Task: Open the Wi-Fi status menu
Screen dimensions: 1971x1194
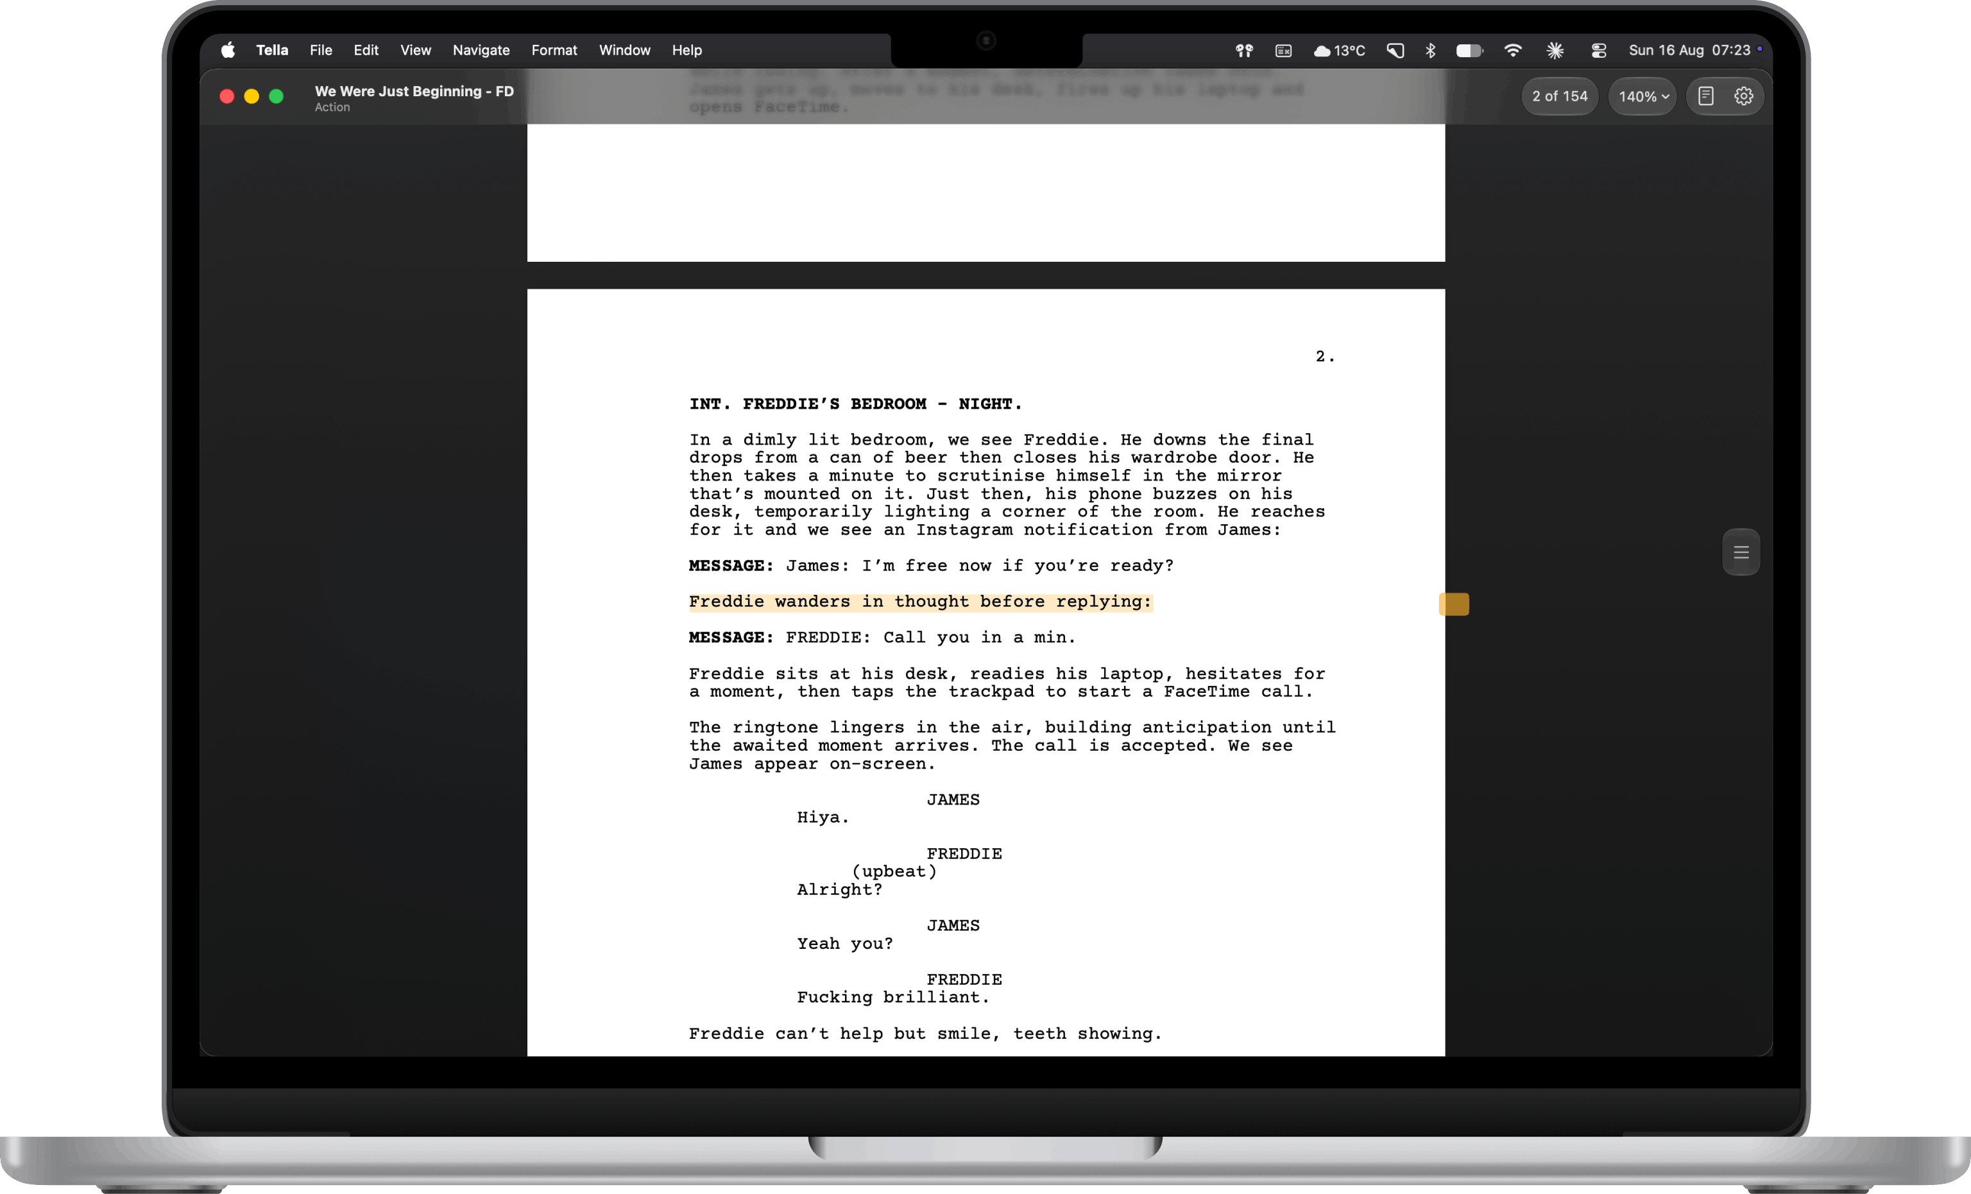Action: pos(1512,51)
